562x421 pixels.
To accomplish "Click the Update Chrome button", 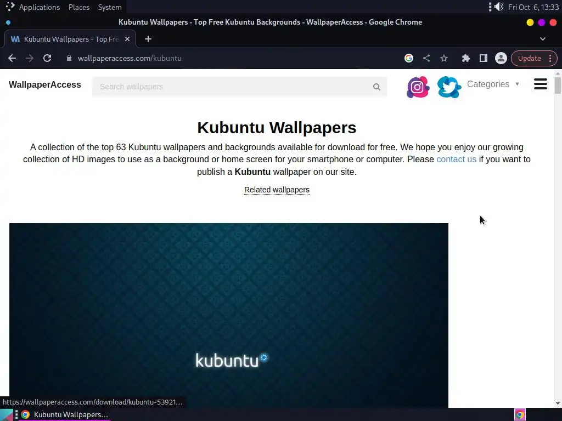I will click(x=530, y=58).
